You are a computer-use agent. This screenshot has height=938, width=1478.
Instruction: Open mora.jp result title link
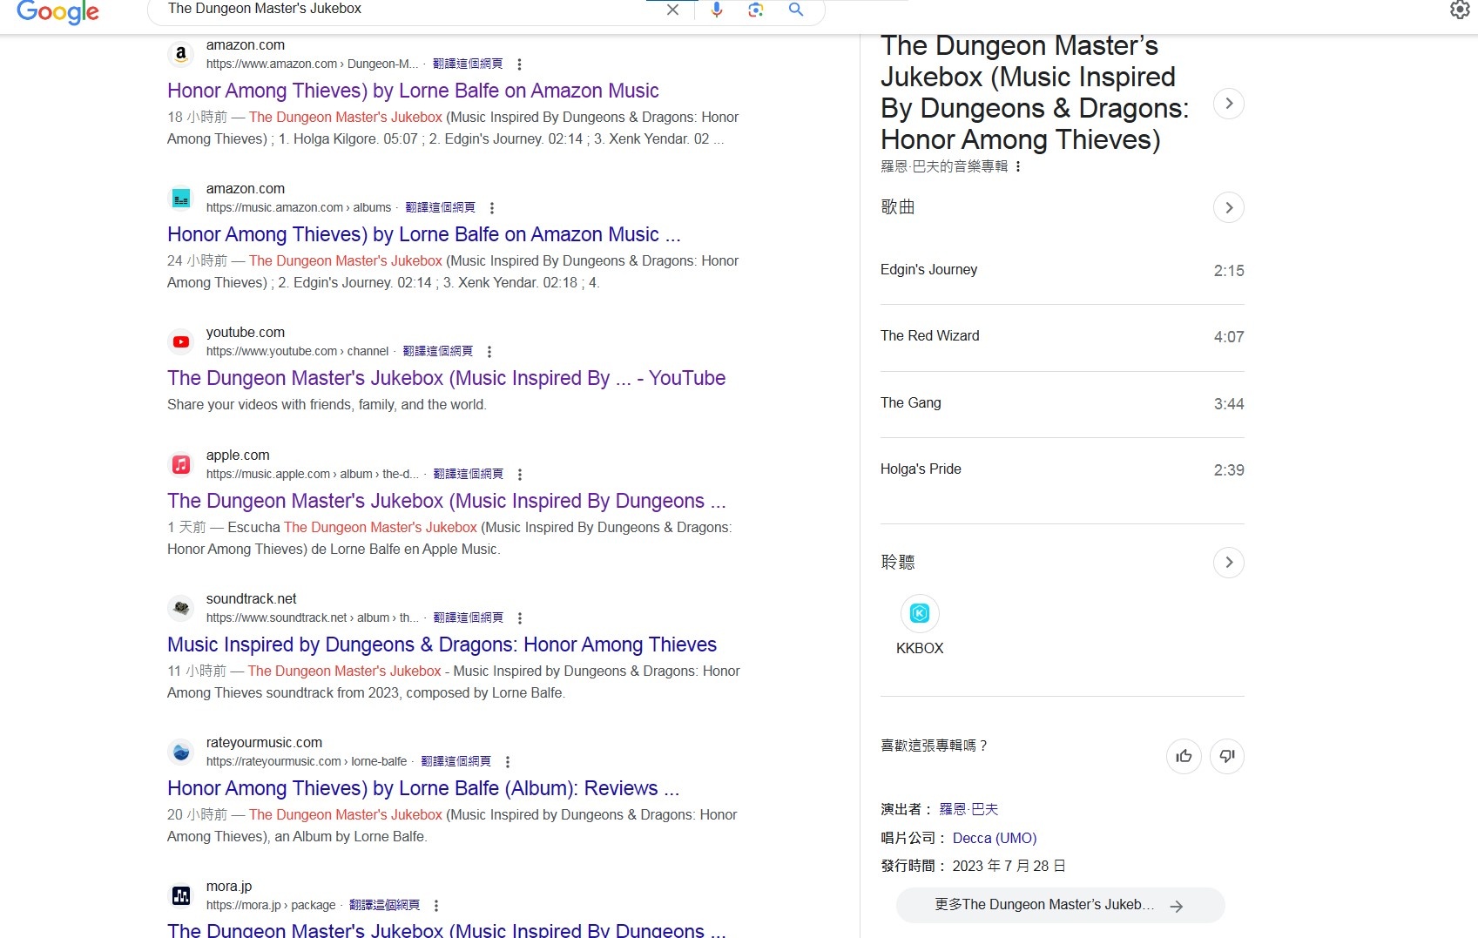[446, 929]
